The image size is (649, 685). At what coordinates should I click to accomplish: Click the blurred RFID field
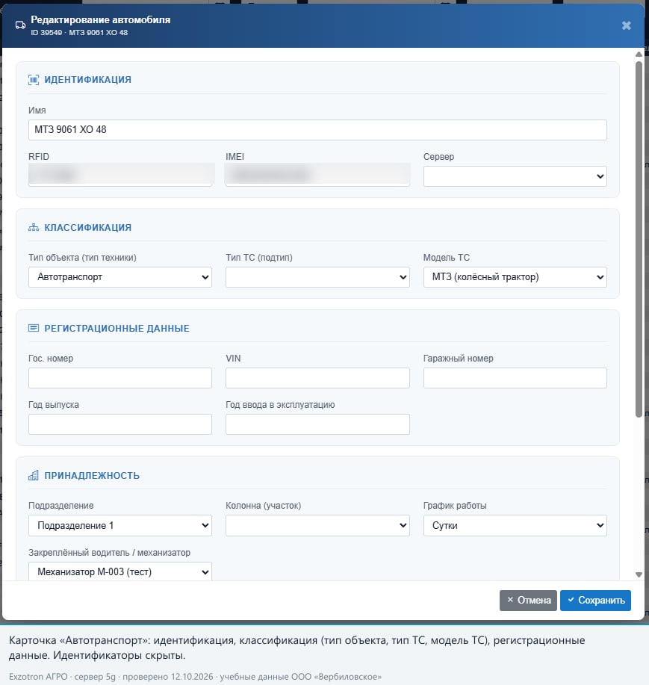[x=120, y=175]
